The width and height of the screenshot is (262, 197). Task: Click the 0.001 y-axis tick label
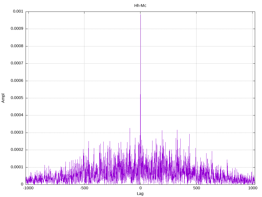point(18,11)
